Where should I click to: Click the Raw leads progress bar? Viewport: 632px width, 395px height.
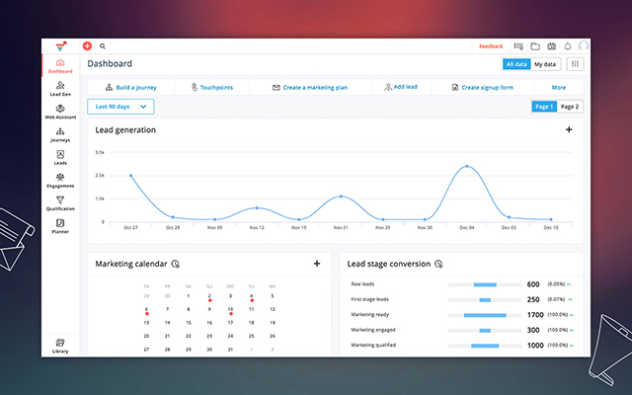point(485,284)
